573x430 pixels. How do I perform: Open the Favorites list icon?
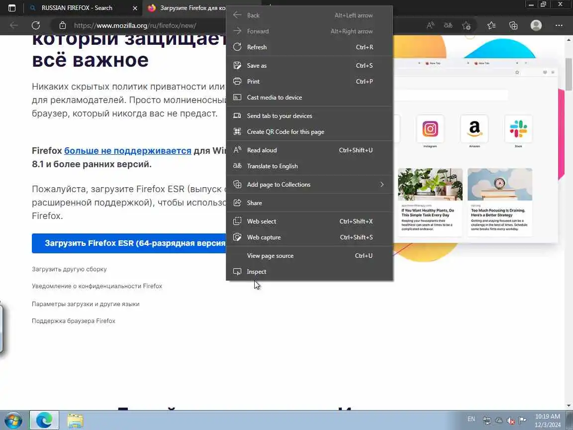click(x=491, y=25)
